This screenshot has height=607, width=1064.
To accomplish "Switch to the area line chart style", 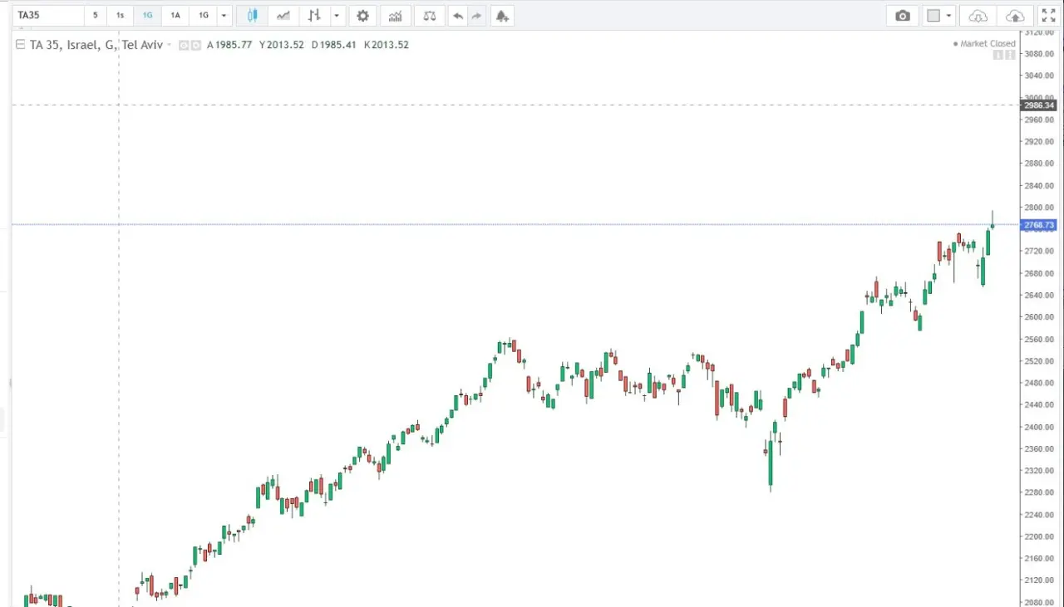I will point(283,16).
